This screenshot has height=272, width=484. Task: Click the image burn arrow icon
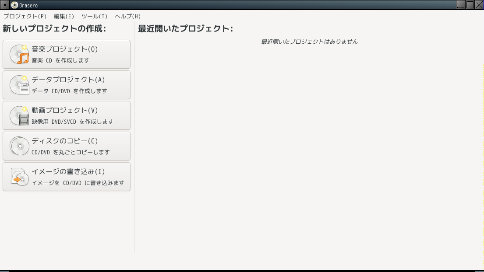click(x=19, y=177)
